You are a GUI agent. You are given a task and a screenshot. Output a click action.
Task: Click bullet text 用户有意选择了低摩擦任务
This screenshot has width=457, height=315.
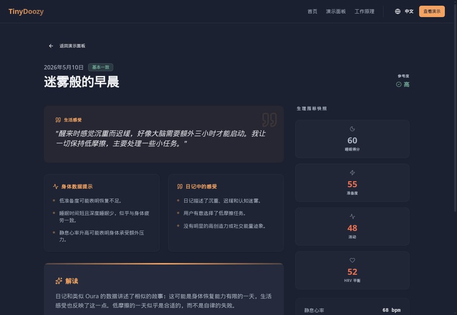215,213
